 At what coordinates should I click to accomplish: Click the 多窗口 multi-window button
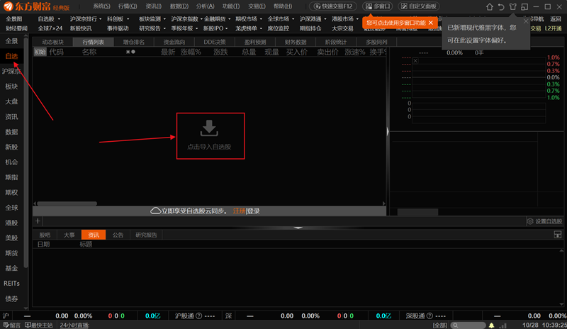[377, 6]
